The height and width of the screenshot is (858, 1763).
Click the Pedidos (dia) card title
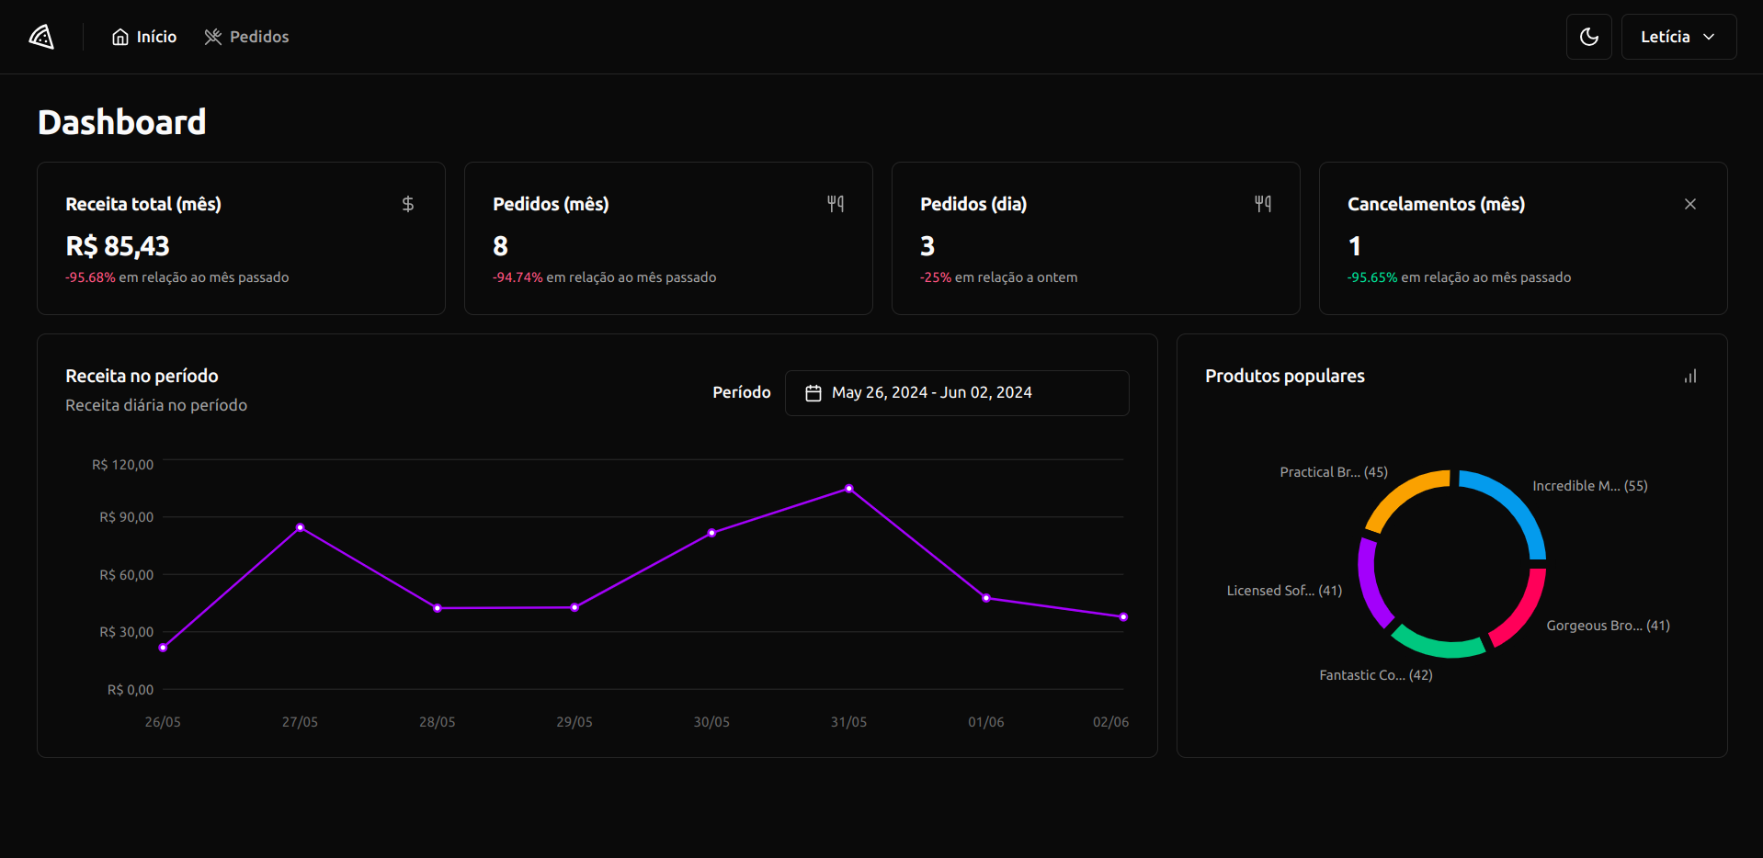click(x=973, y=204)
